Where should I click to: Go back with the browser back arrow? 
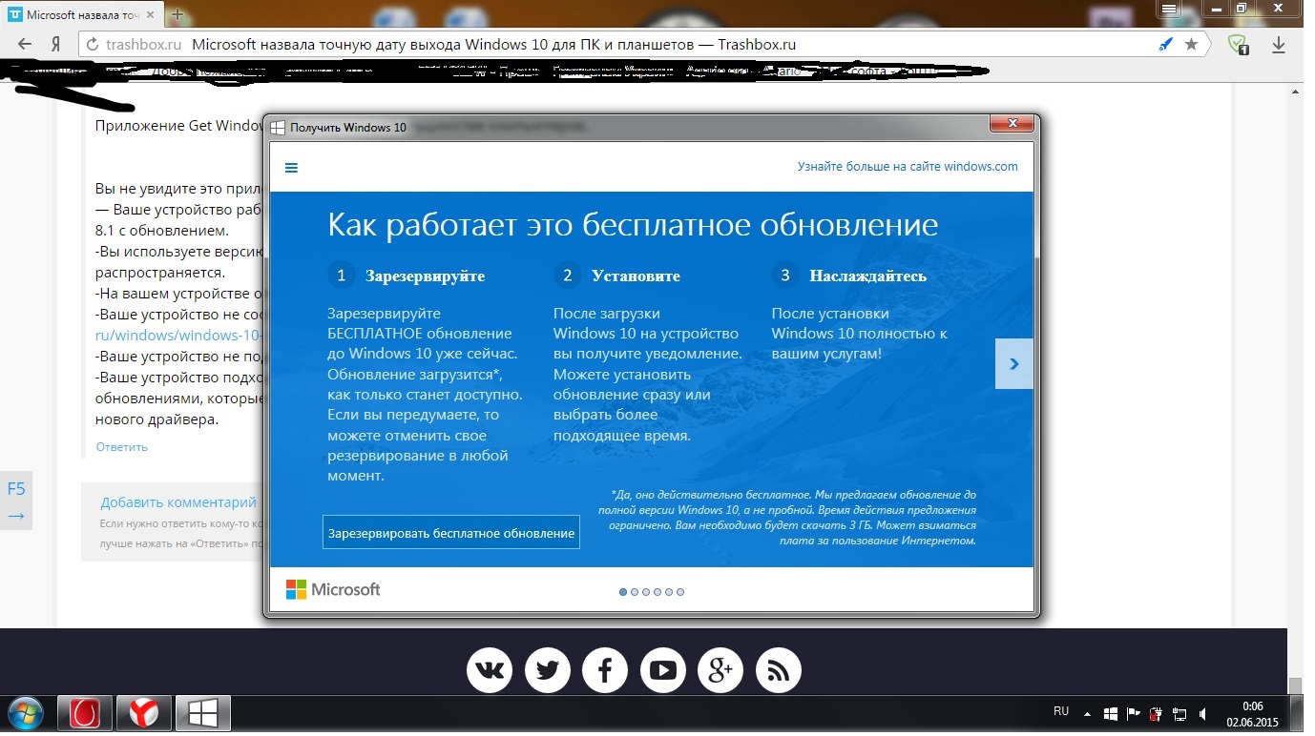pos(26,44)
